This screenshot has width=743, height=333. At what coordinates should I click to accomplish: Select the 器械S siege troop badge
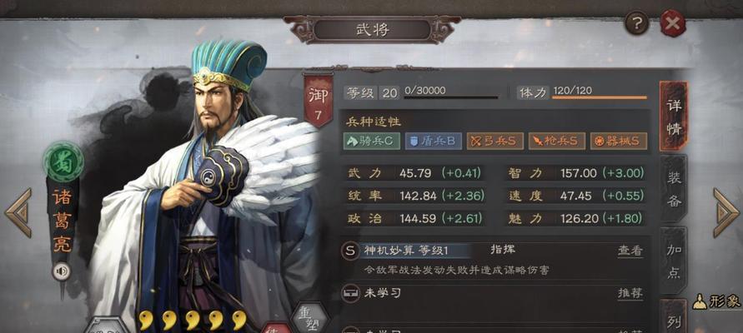coord(619,141)
